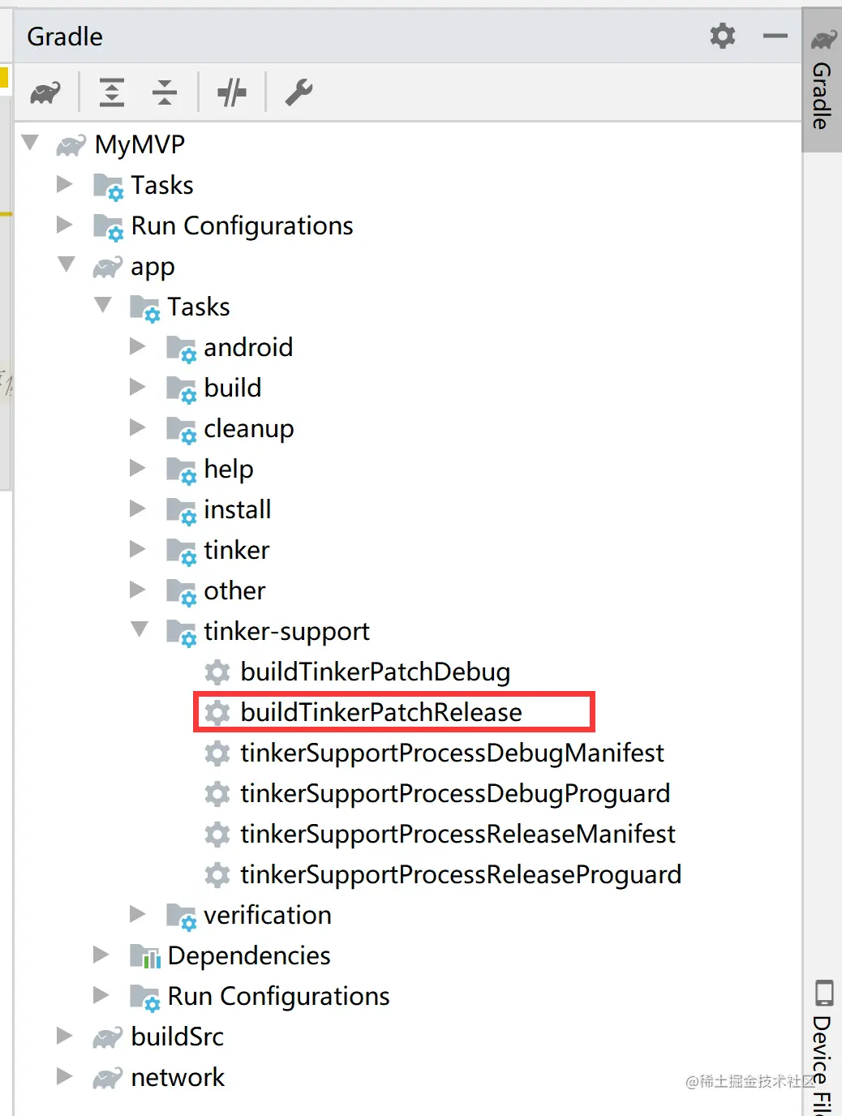Click gear icon beside buildTinkerPatchDebug
The height and width of the screenshot is (1116, 842).
tap(217, 672)
